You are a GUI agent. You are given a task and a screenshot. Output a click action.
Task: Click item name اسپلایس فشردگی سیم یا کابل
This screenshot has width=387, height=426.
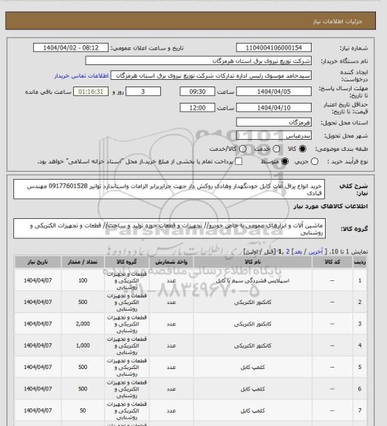point(253,280)
